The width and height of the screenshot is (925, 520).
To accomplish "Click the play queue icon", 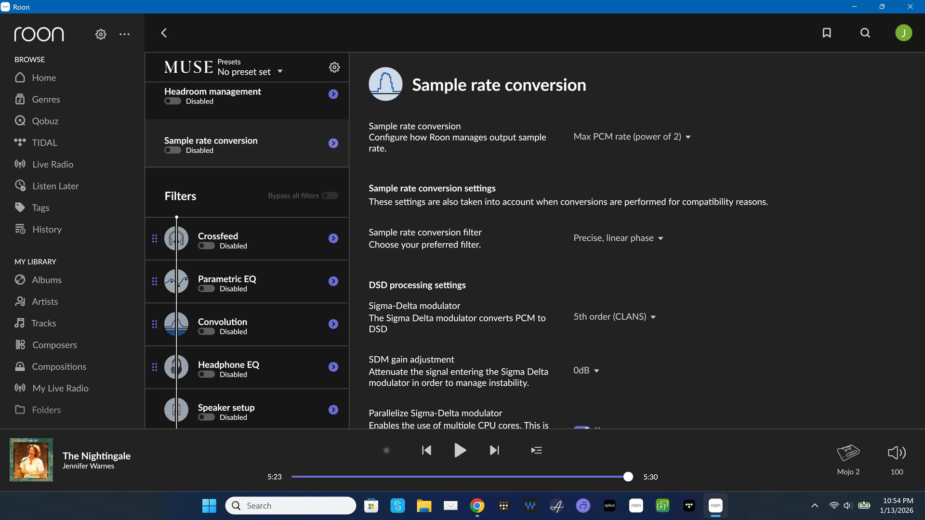I will pos(536,450).
